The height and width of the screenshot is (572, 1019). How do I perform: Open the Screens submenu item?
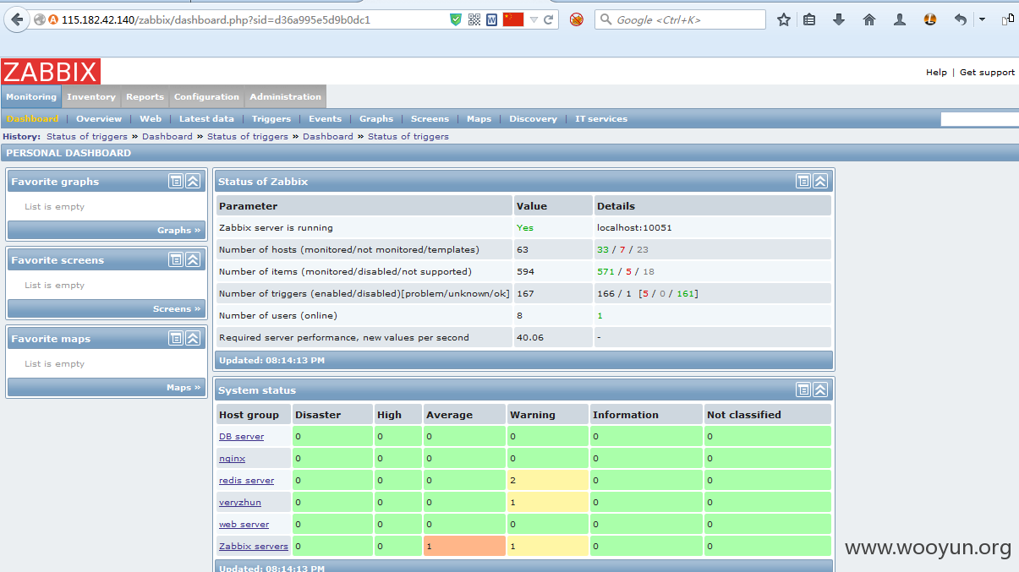[430, 119]
